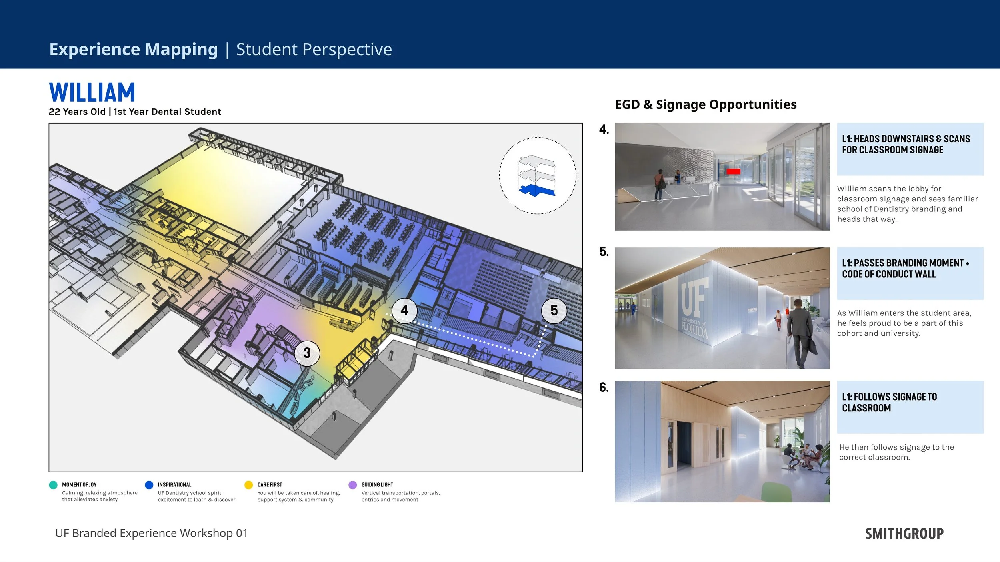The height and width of the screenshot is (562, 1000).
Task: Click map marker number 5
Action: (554, 311)
